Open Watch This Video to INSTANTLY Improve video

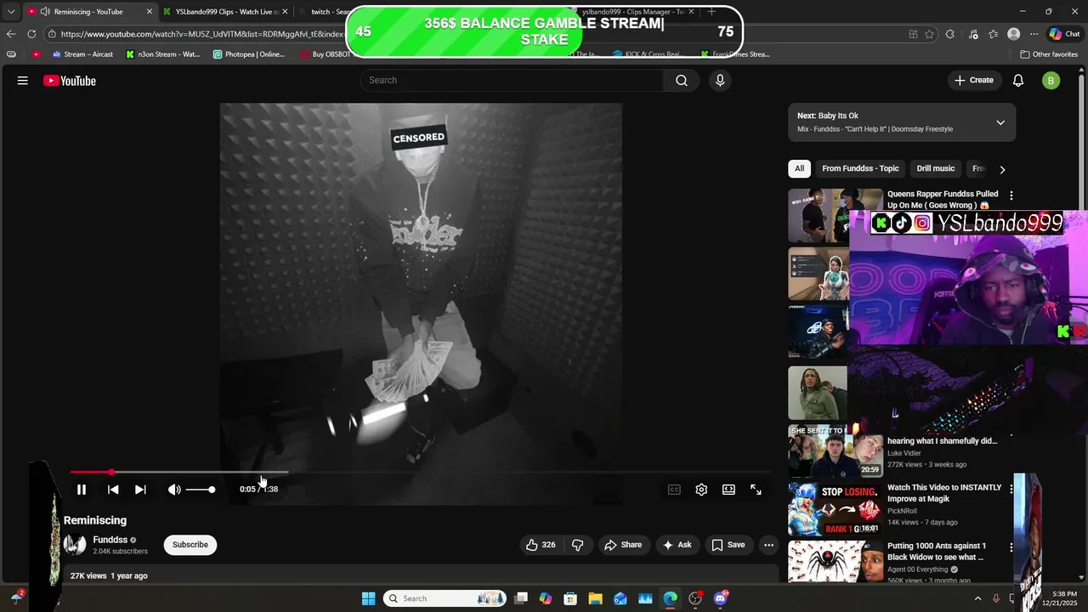coord(944,493)
